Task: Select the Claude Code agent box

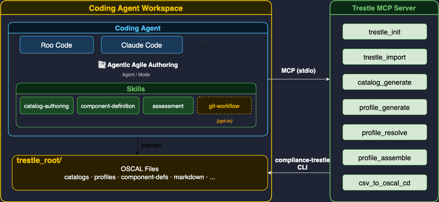Action: pos(142,45)
